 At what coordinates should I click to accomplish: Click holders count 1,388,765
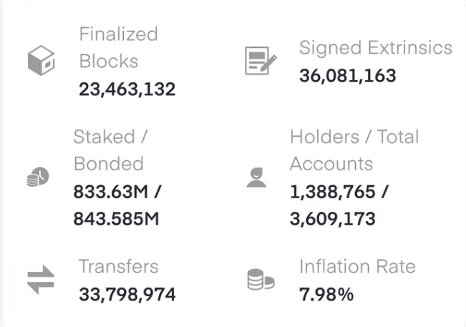click(333, 192)
